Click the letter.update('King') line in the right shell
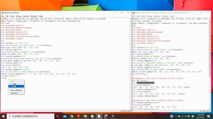 click(148, 67)
